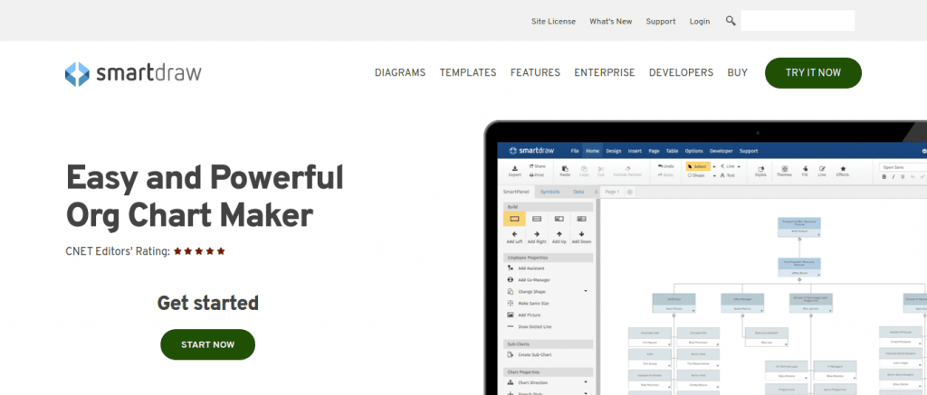
Task: Click the add page plus icon
Action: click(x=630, y=192)
